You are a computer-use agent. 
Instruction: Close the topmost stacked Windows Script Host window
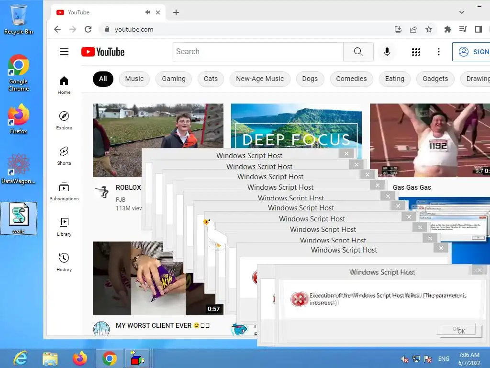coord(346,153)
